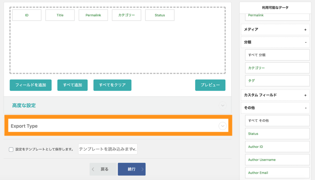Go back using the 戻る button
This screenshot has height=180, width=315.
point(103,169)
